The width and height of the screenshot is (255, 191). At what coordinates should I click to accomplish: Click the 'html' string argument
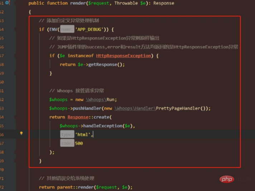click(83, 134)
